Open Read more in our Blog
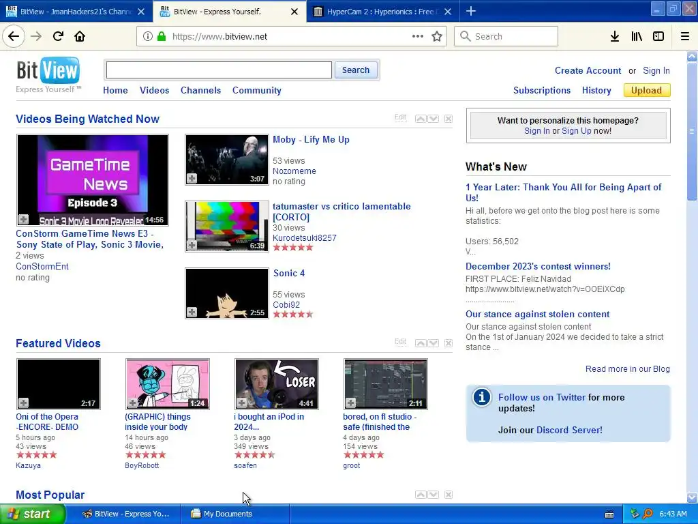The height and width of the screenshot is (524, 698). click(628, 368)
